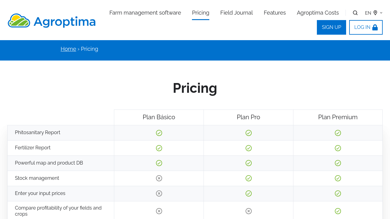Click Powerful map check under Plan Pro
Screen dimensions: 390x219
coord(249,163)
